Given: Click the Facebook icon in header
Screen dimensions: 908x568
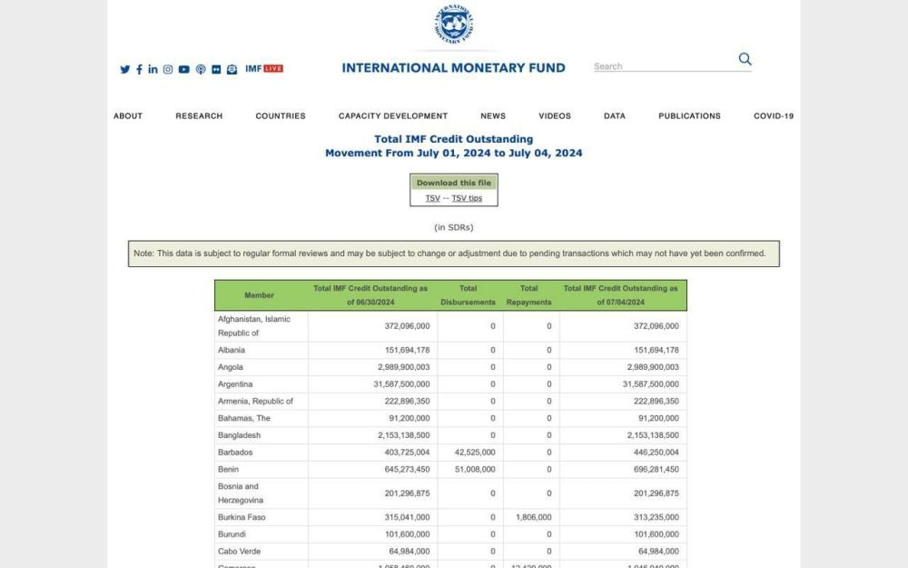Looking at the screenshot, I should pyautogui.click(x=139, y=69).
